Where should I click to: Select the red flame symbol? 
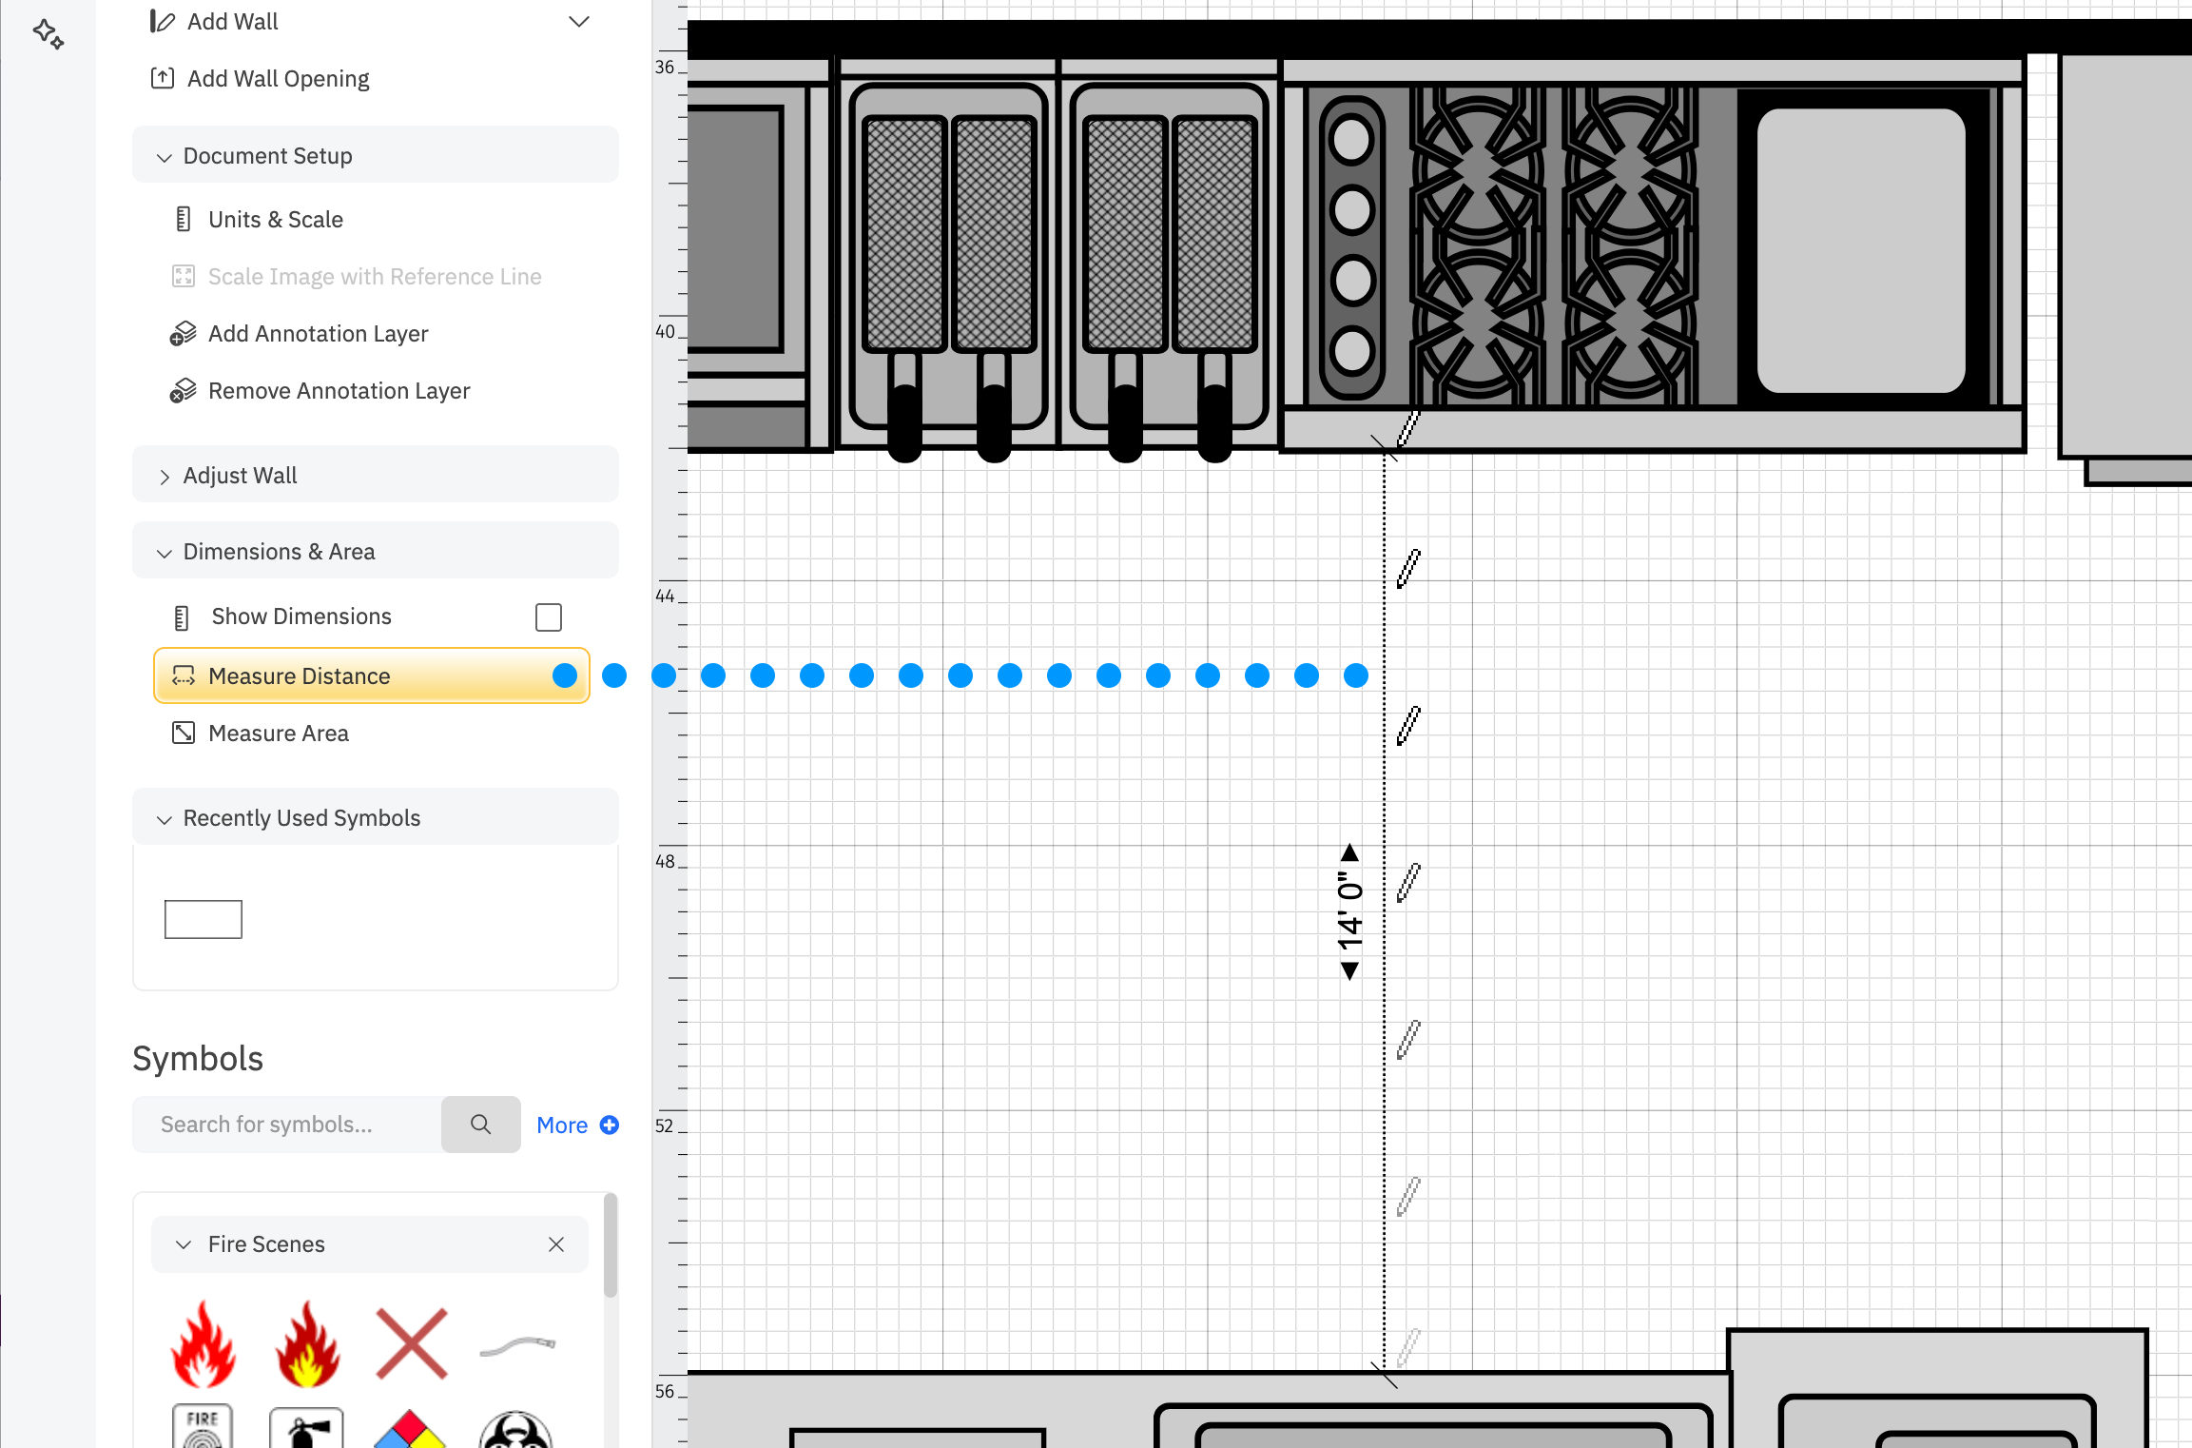click(x=203, y=1343)
